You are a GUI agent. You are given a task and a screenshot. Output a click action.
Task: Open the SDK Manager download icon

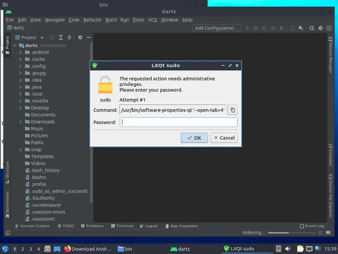301,28
